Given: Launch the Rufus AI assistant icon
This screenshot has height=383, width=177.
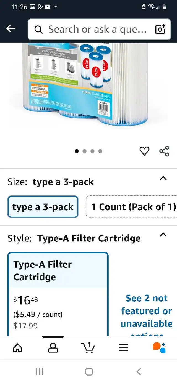Looking at the screenshot, I should (x=159, y=348).
